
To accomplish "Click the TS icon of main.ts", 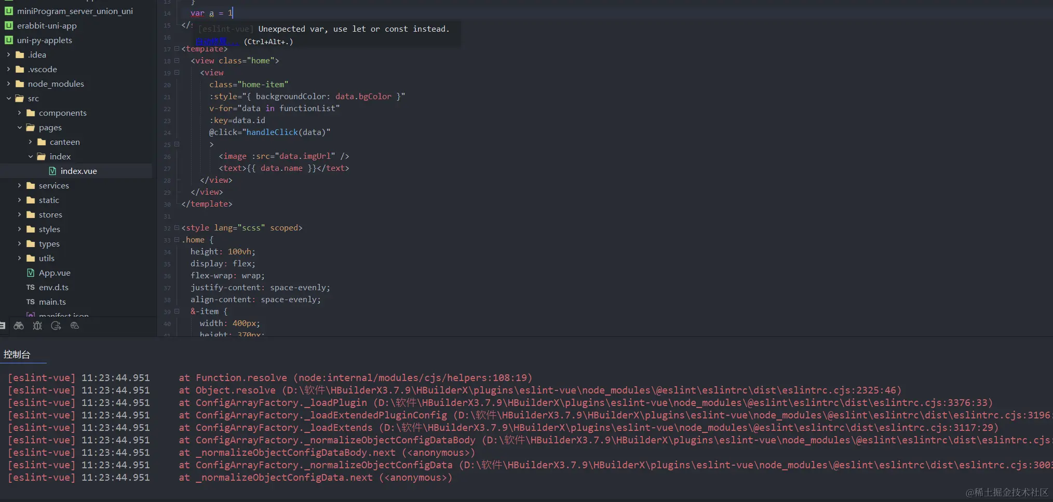I will [31, 302].
